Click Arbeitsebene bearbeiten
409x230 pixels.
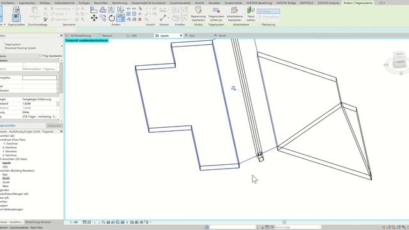[x=235, y=14]
